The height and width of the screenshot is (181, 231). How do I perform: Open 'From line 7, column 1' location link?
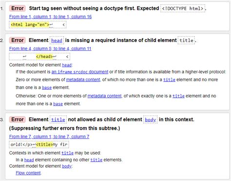(49, 137)
